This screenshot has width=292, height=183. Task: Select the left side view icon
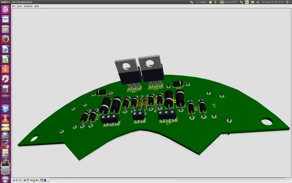[x=31, y=180]
